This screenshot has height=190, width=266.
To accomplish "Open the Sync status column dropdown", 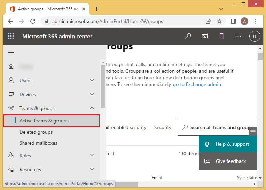I will 260,178.
